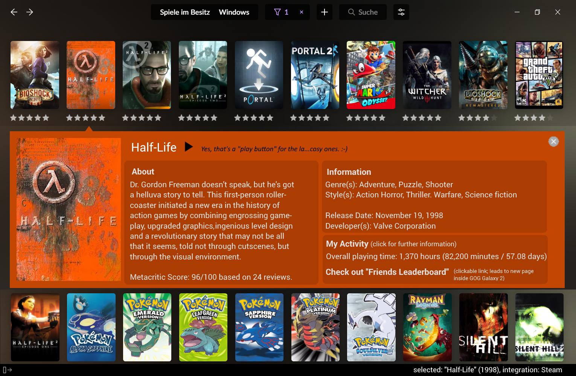Click the Genre(s): Adventure, Puzzle, Shooter line

point(389,185)
